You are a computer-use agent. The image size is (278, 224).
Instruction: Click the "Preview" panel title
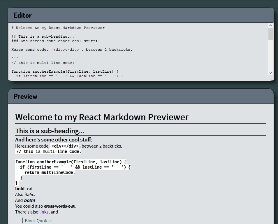tap(26, 96)
